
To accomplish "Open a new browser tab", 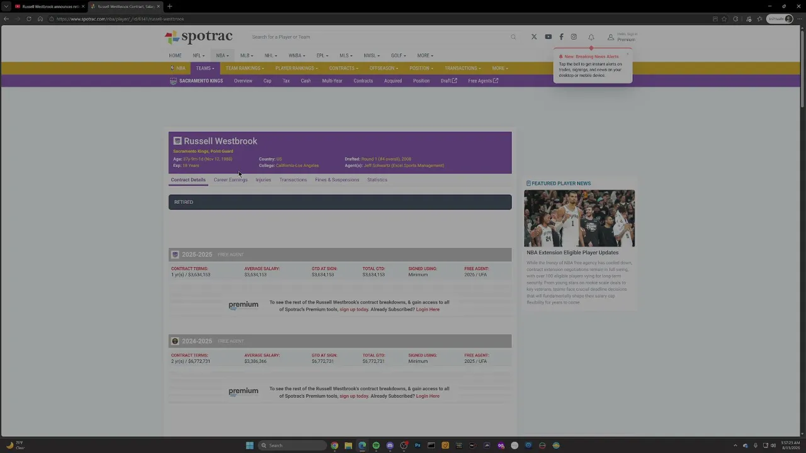I will pyautogui.click(x=169, y=6).
